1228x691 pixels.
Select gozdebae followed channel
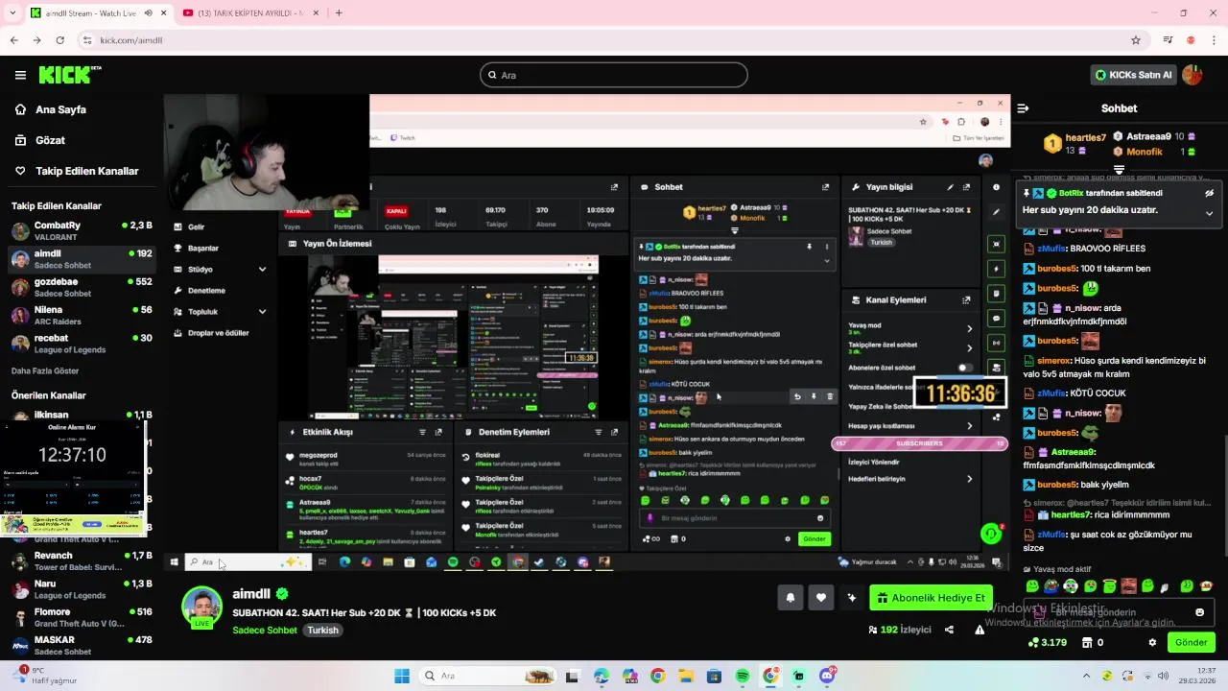click(x=81, y=287)
